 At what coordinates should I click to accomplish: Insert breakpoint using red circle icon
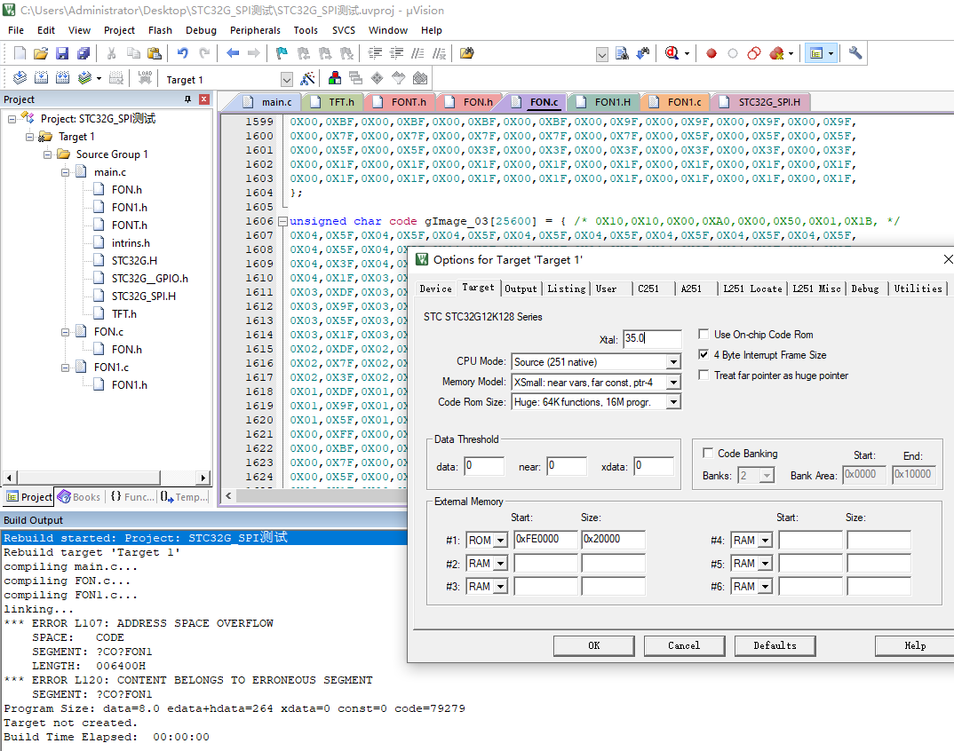coord(712,53)
